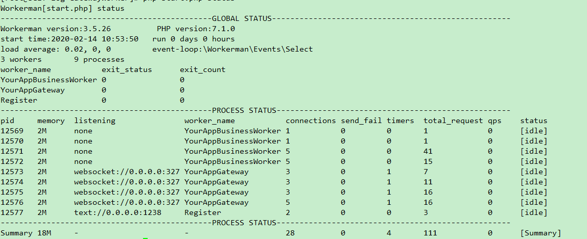Click the 'status' column header

click(x=533, y=121)
